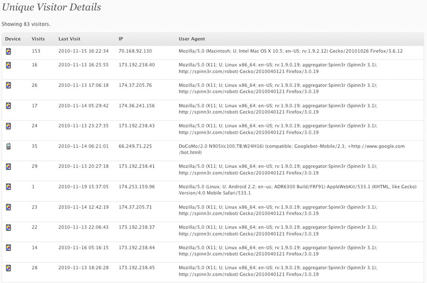Click the device icon for IP 173.192.238.43
The image size is (427, 283).
coord(9,126)
